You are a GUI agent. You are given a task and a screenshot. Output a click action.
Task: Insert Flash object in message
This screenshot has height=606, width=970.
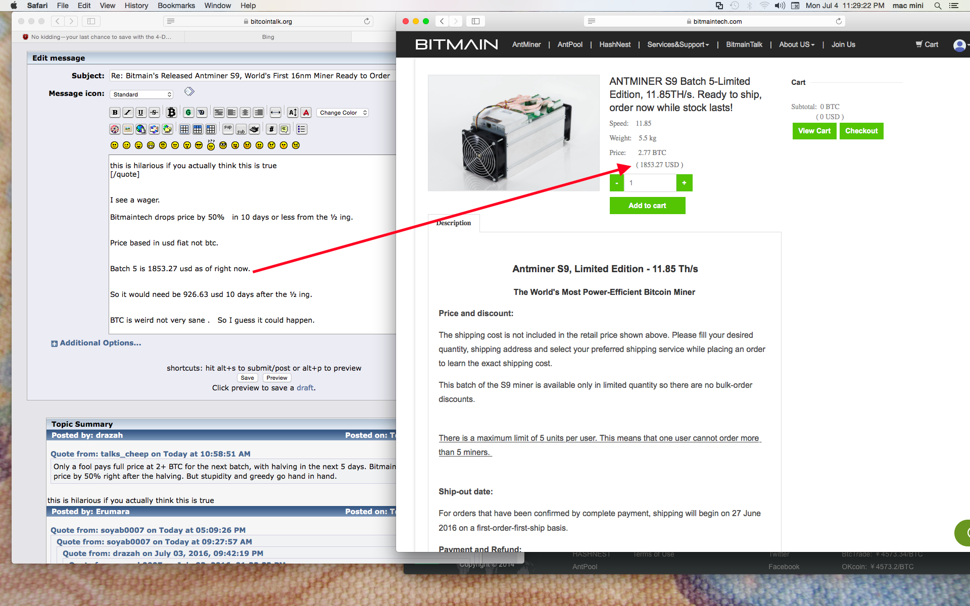tap(115, 129)
